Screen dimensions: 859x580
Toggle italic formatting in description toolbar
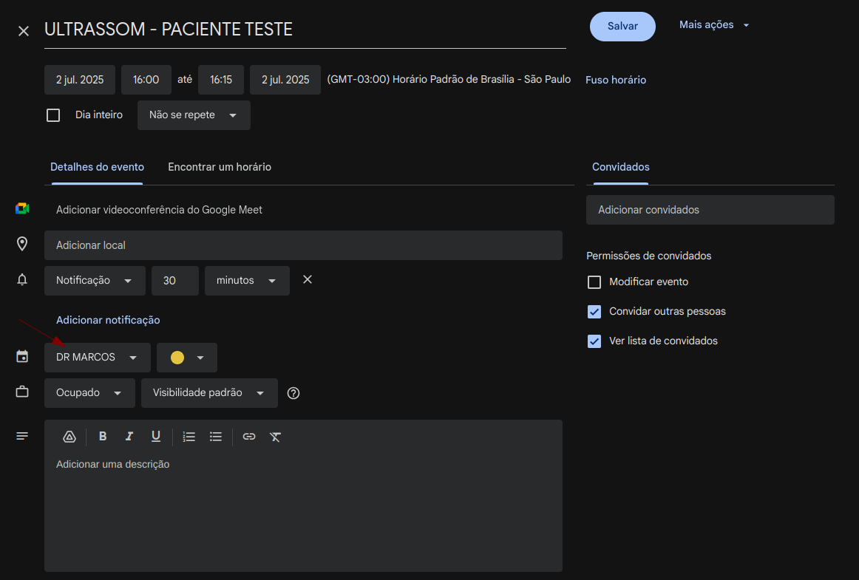pyautogui.click(x=129, y=437)
